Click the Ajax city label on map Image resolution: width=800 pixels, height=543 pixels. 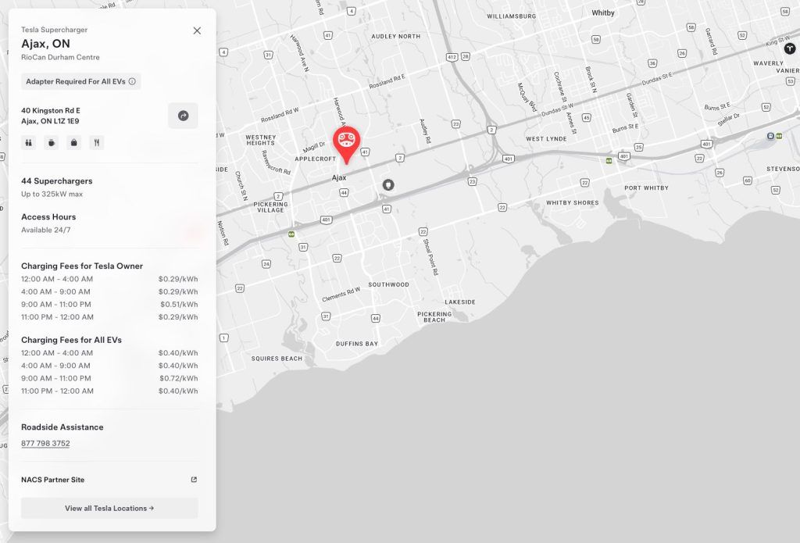[339, 177]
